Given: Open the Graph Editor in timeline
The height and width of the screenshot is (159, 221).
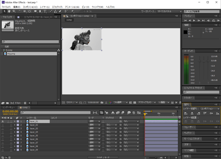Looking at the screenshot, I should [139, 113].
